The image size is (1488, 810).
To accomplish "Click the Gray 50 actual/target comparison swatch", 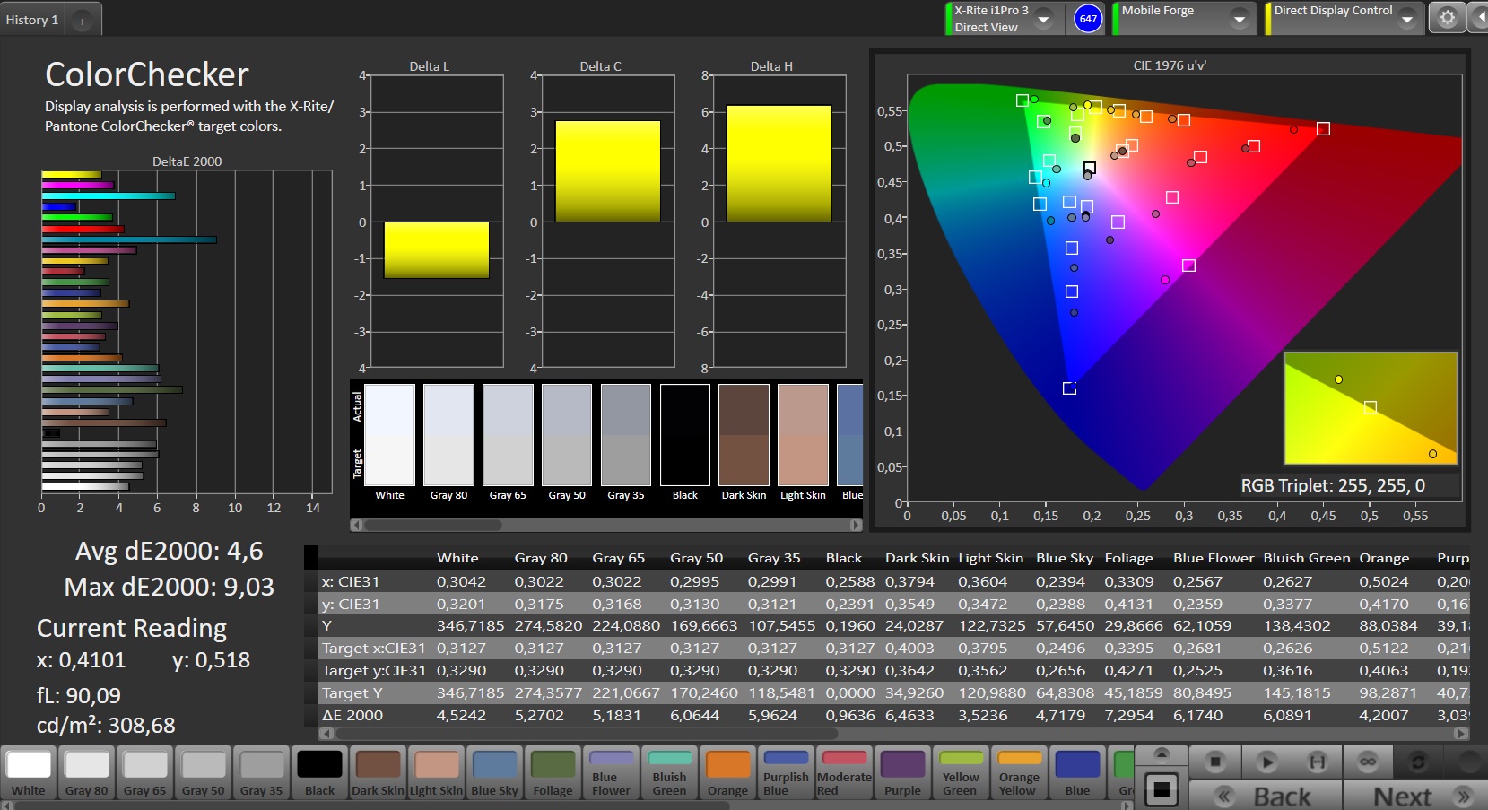I will pos(567,435).
